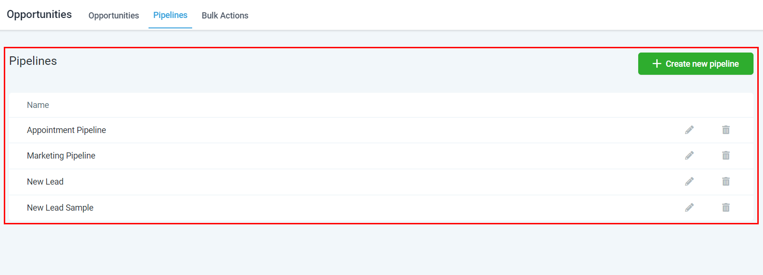This screenshot has height=275, width=763.
Task: Edit the Appointment Pipeline with pencil icon
Action: (689, 130)
